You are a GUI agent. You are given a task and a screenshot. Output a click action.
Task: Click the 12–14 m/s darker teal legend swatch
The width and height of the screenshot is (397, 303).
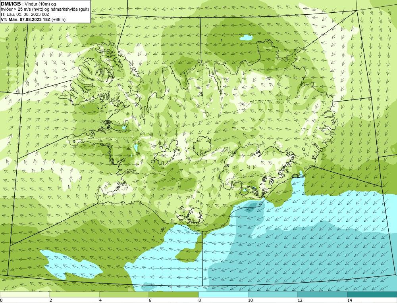click(x=322, y=294)
